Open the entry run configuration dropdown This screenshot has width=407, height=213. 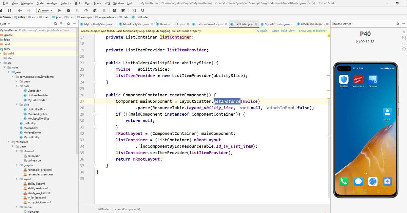[x=45, y=10]
